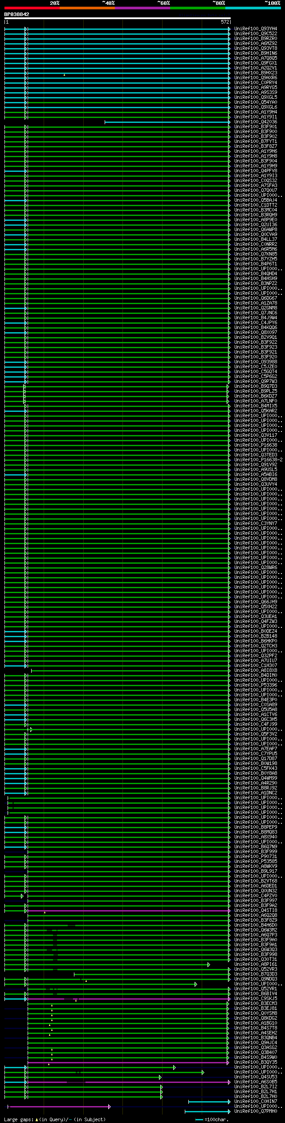
Task: Select the query name BP038842
Action: [17, 14]
